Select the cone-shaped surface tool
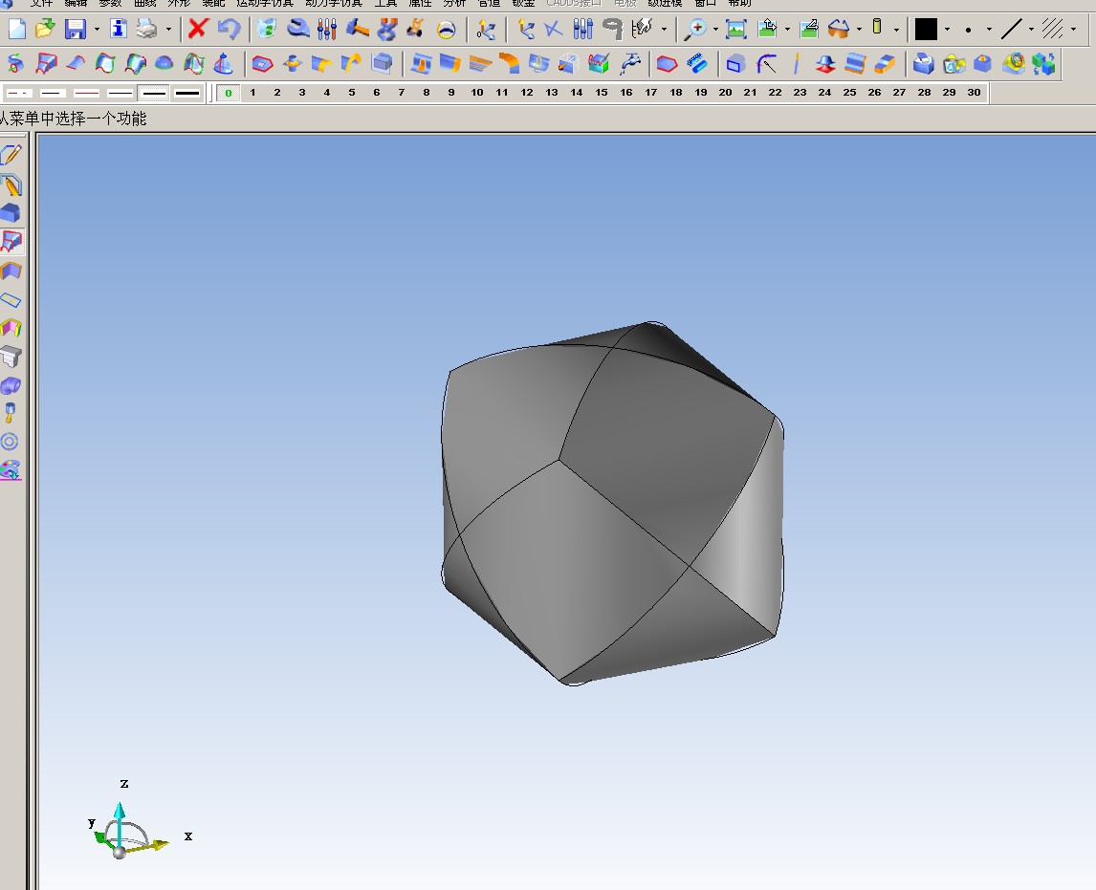This screenshot has height=890, width=1096. click(x=223, y=64)
